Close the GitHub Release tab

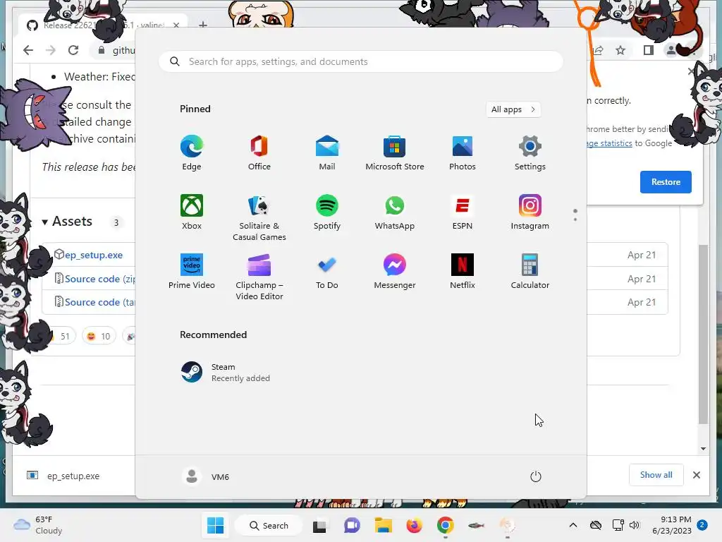pyautogui.click(x=176, y=25)
